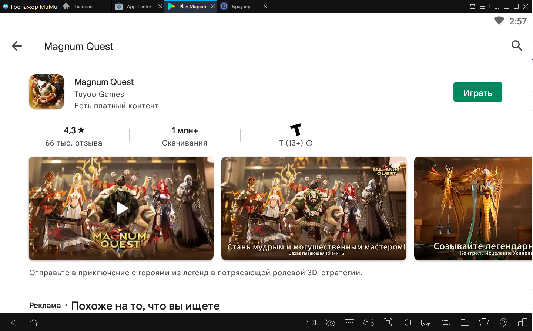Open the mail icon in the title bar

pos(472,7)
